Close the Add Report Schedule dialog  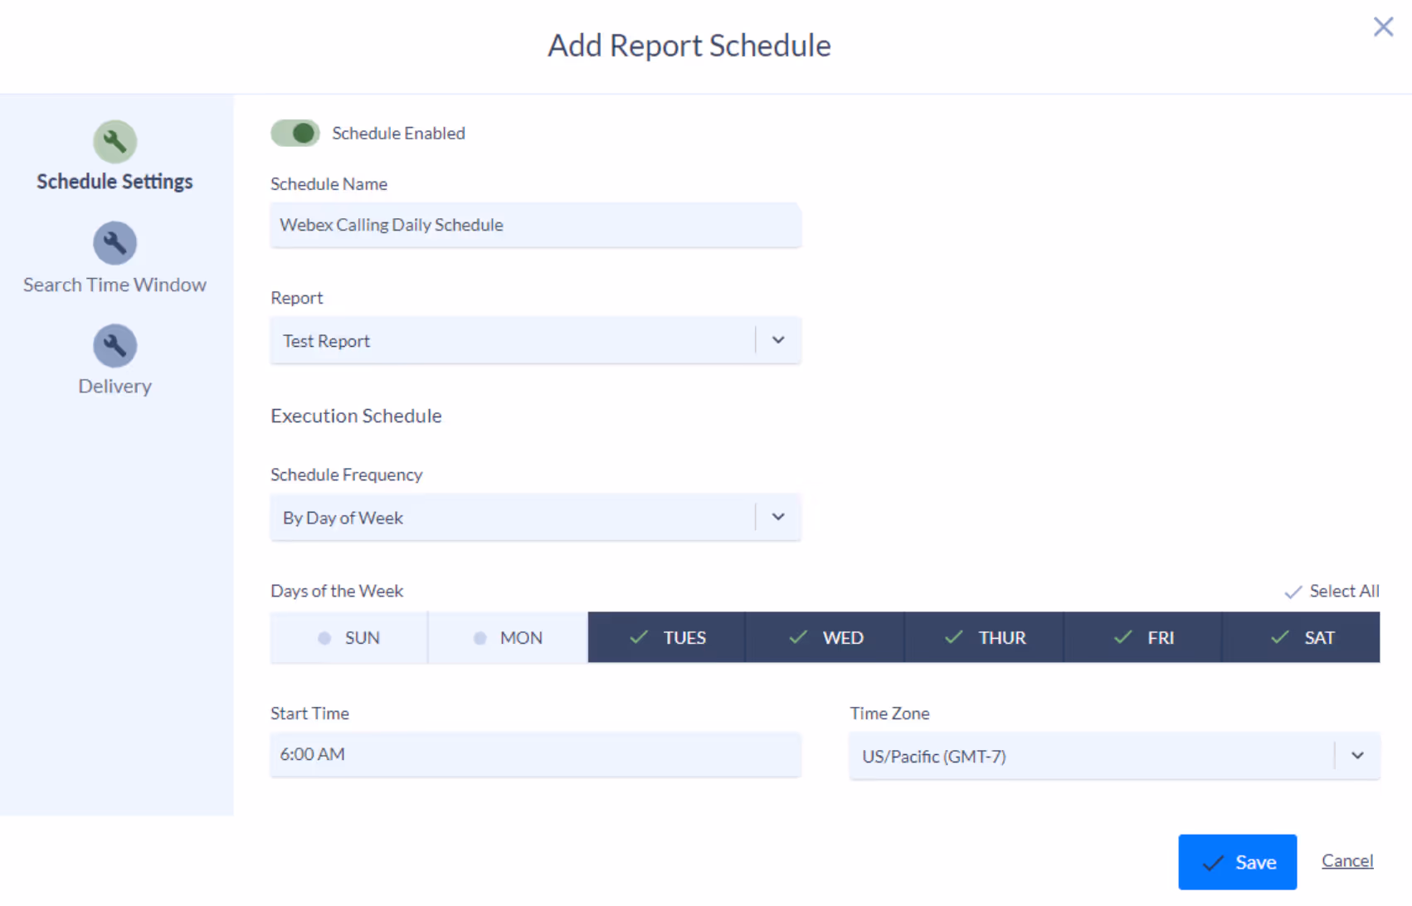(x=1383, y=26)
